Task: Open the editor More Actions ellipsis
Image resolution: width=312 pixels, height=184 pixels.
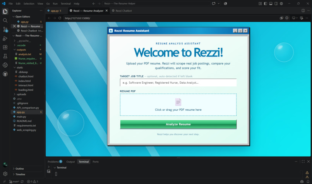Action: 309,10
